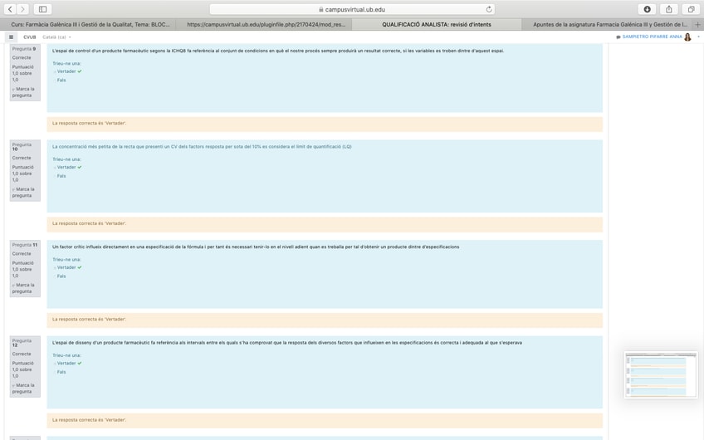Go forward using Safari forward arrow

point(22,9)
